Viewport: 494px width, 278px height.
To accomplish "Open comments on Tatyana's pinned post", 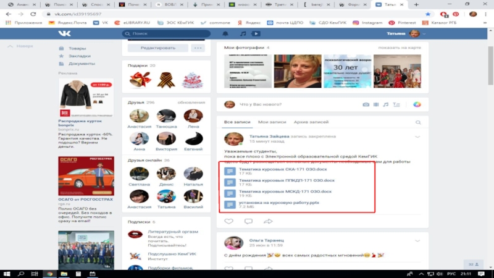I will [x=248, y=221].
